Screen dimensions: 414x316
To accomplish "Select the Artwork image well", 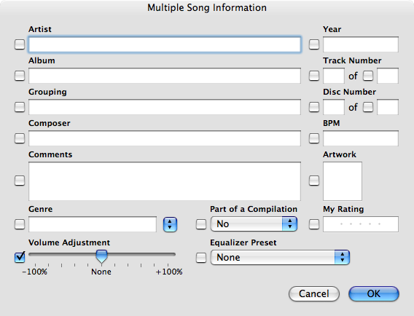I will point(343,181).
